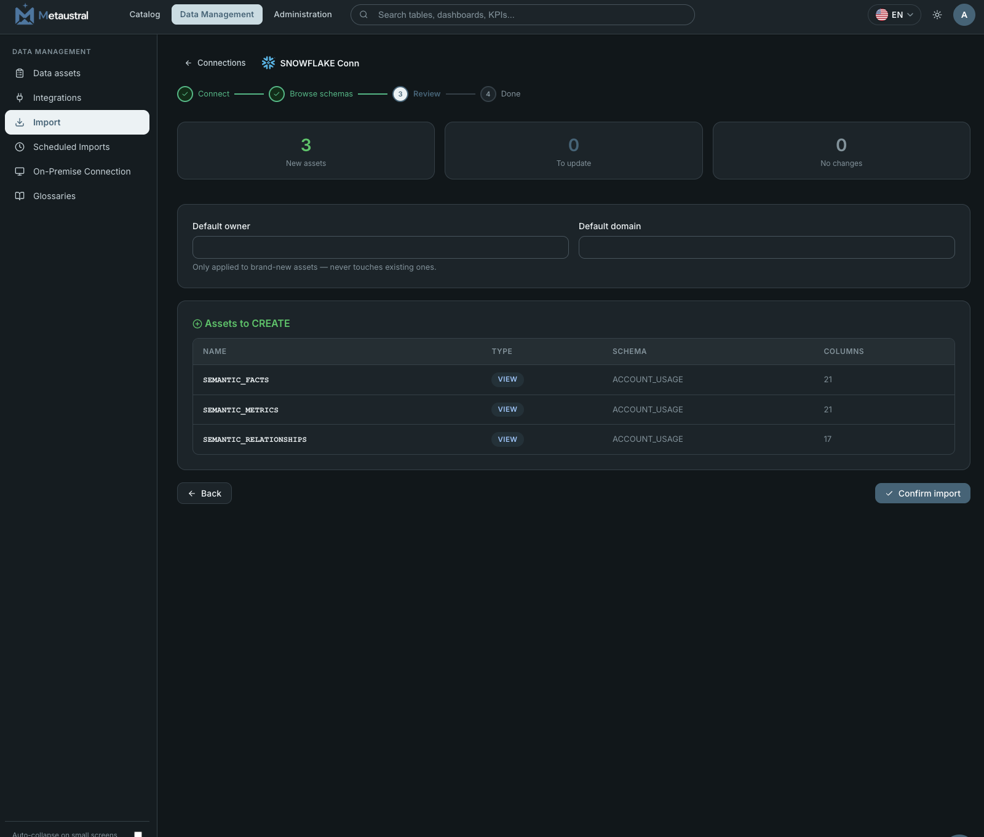Click ACCOUNT_USAGE schema for SEMANTIC_FACTS
This screenshot has height=837, width=984.
pos(648,379)
